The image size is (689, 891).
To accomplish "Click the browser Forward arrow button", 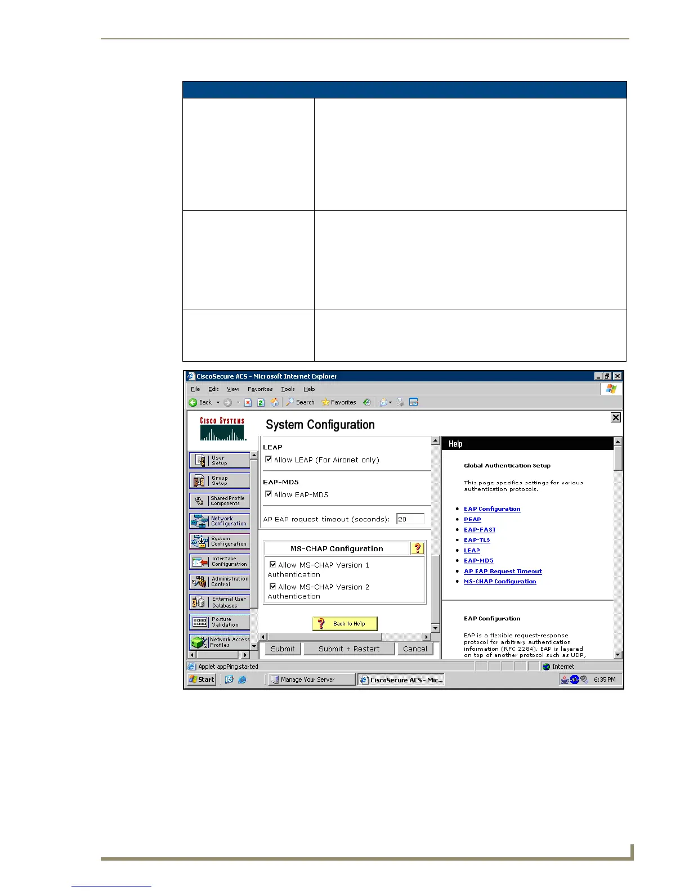I will [227, 402].
